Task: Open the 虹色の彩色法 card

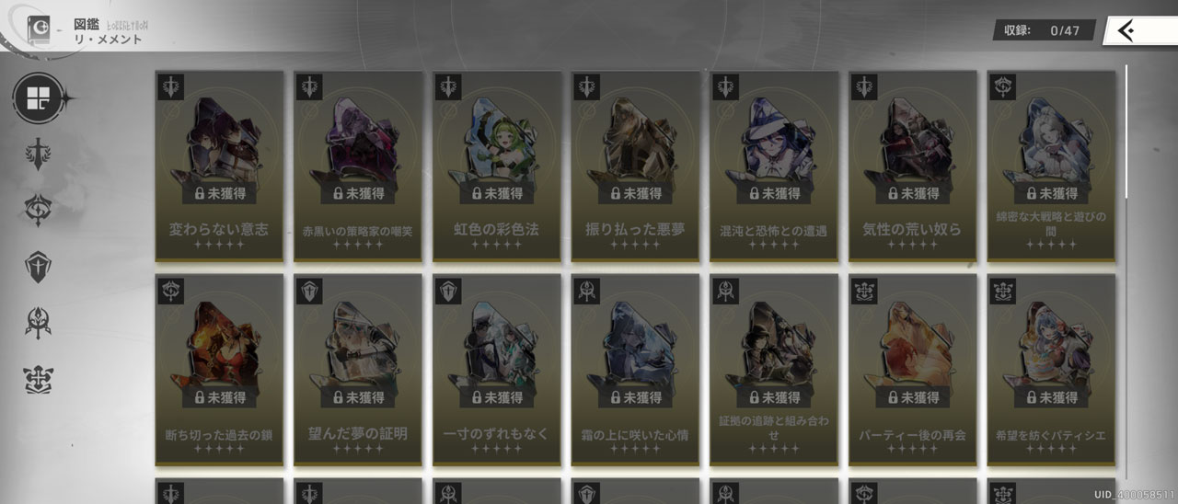Action: (497, 166)
